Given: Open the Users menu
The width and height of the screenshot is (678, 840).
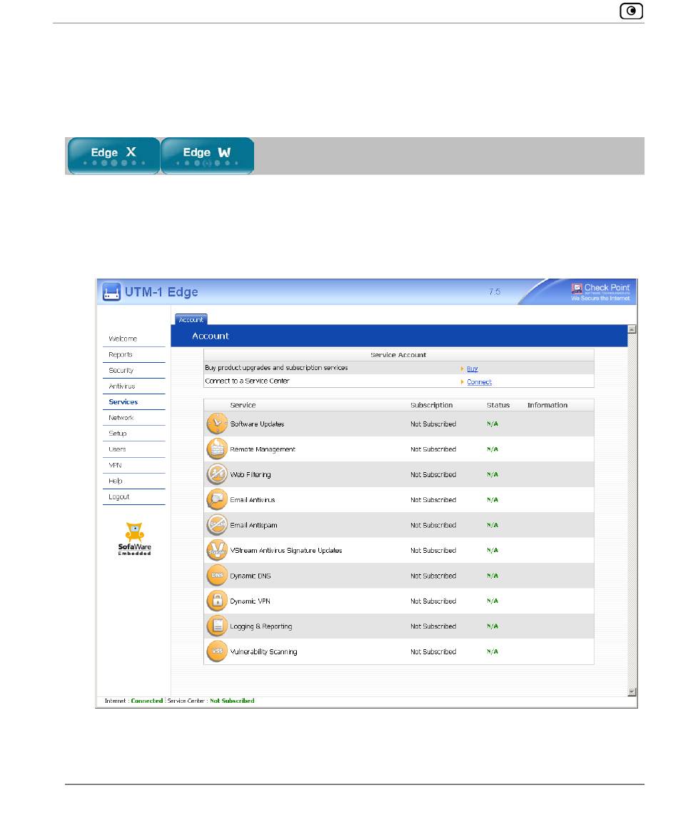Looking at the screenshot, I should tap(117, 449).
